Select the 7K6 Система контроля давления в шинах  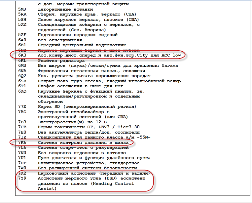73,142
